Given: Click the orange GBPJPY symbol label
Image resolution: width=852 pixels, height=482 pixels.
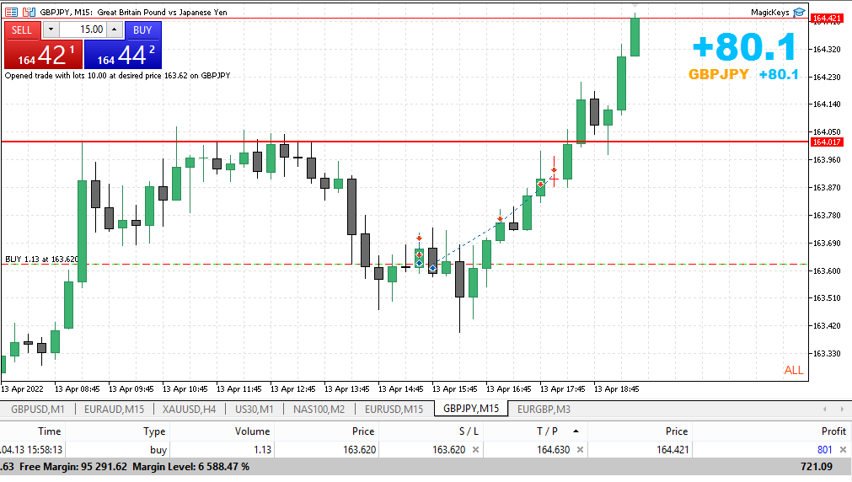Looking at the screenshot, I should [x=718, y=74].
